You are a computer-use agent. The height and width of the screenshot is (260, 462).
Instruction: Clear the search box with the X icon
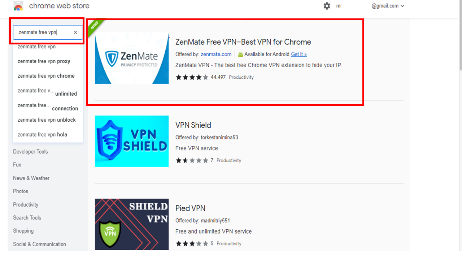[x=75, y=32]
